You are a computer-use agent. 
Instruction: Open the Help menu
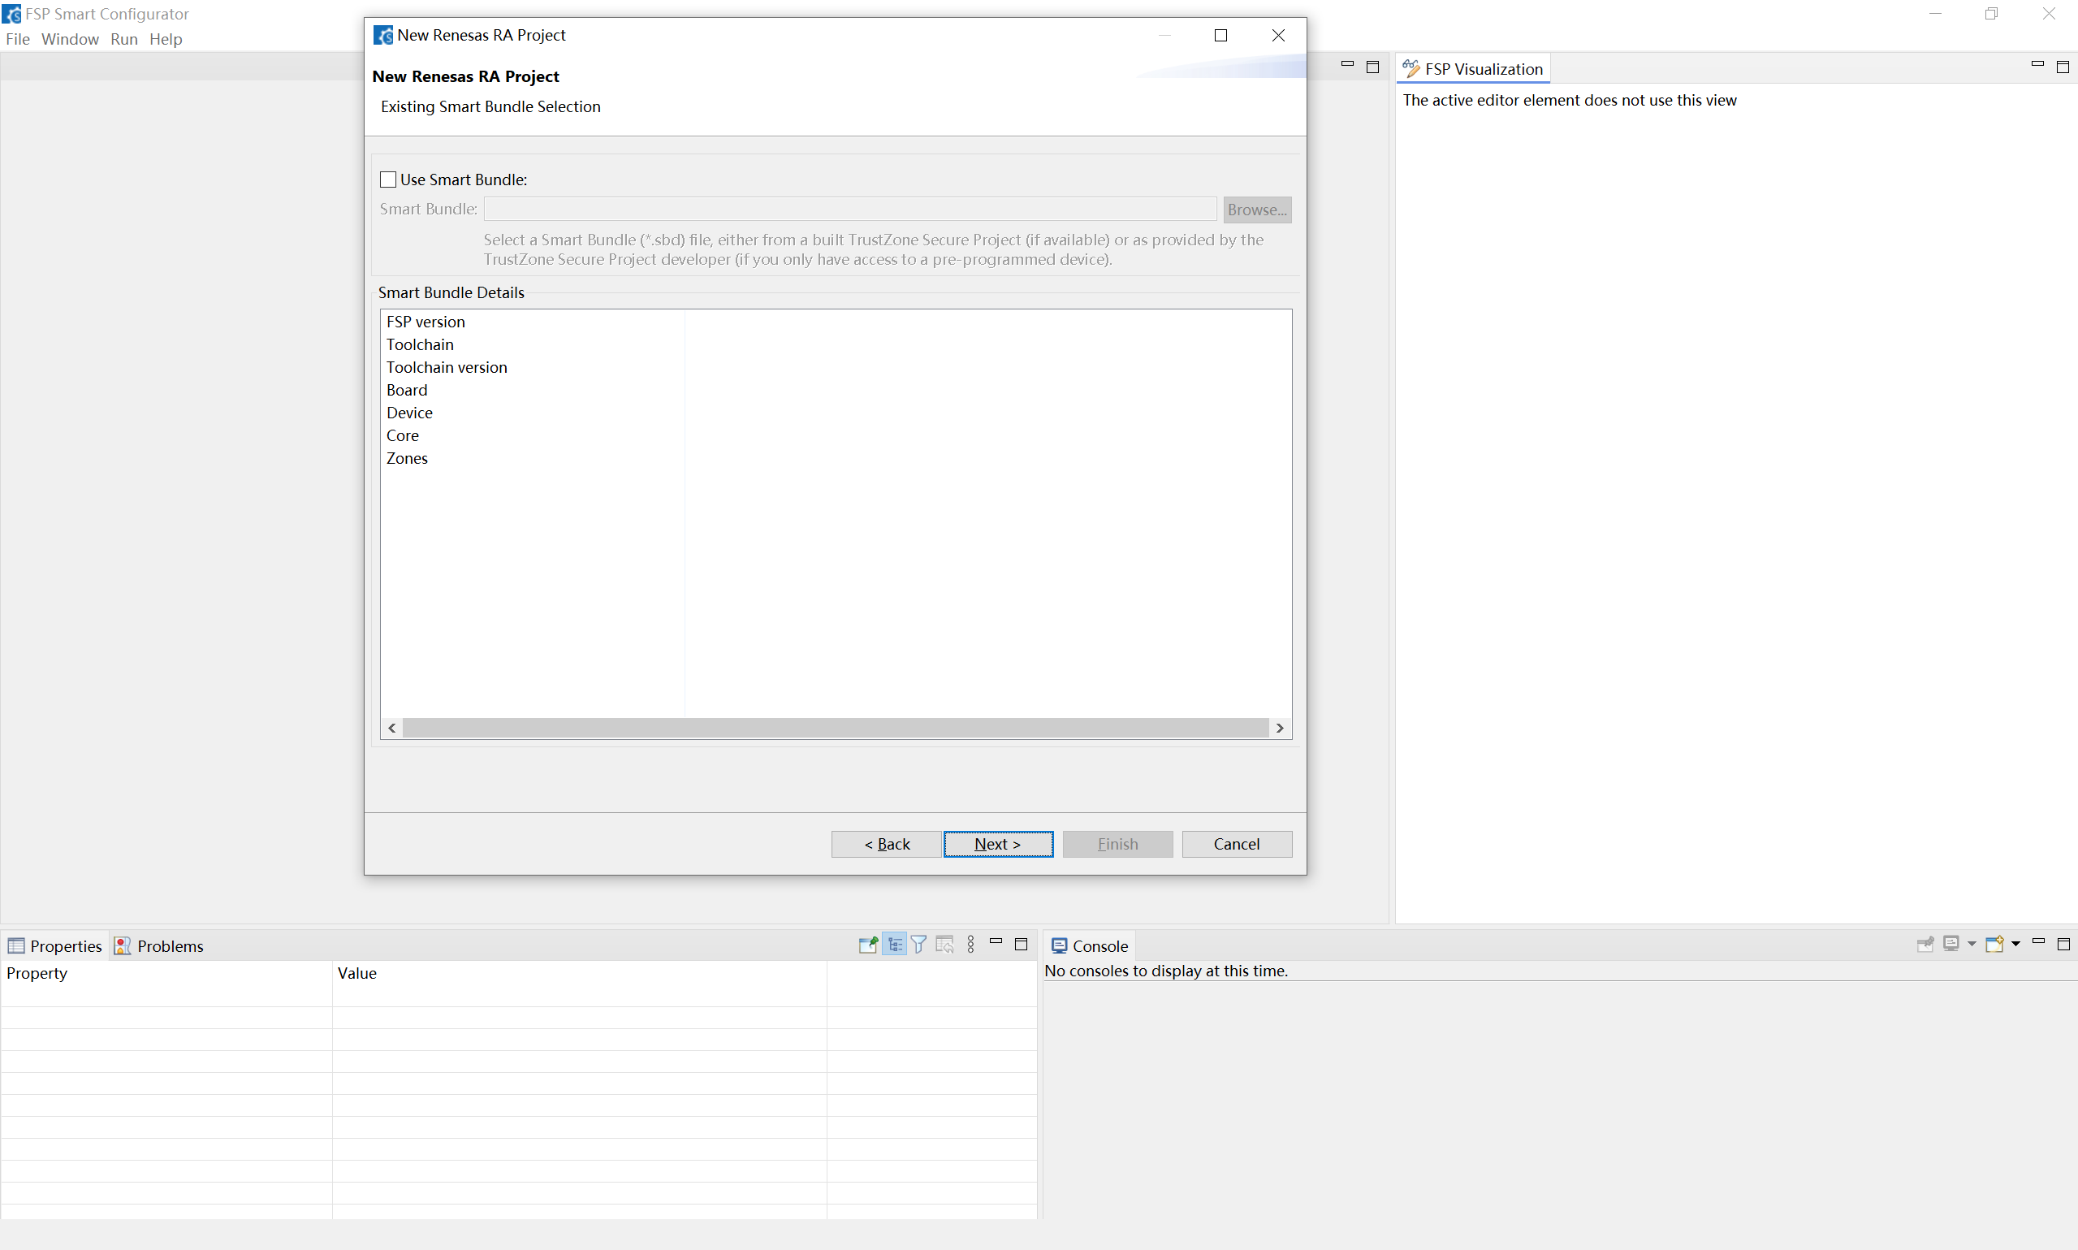click(x=166, y=39)
